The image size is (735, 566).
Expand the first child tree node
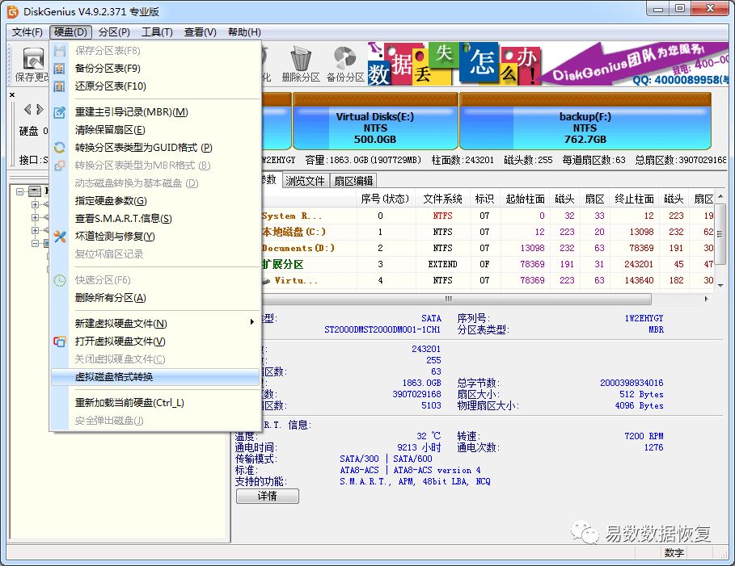[35, 204]
